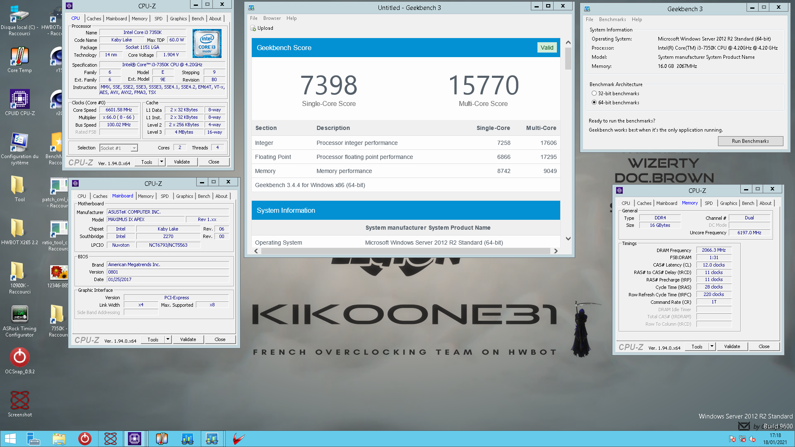Open 10900K shortcut folder on desktop
Image resolution: width=795 pixels, height=447 pixels.
click(19, 278)
